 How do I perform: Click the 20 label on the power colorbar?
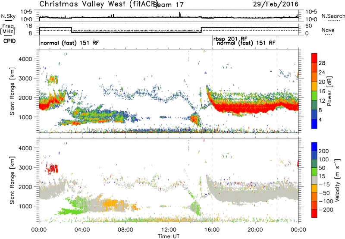[322, 82]
